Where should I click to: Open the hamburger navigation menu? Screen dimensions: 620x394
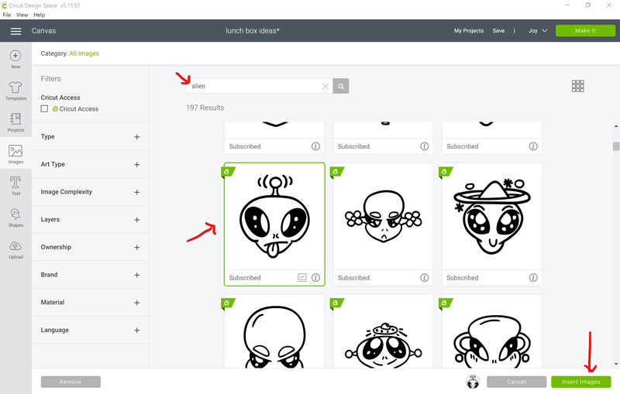tap(15, 31)
